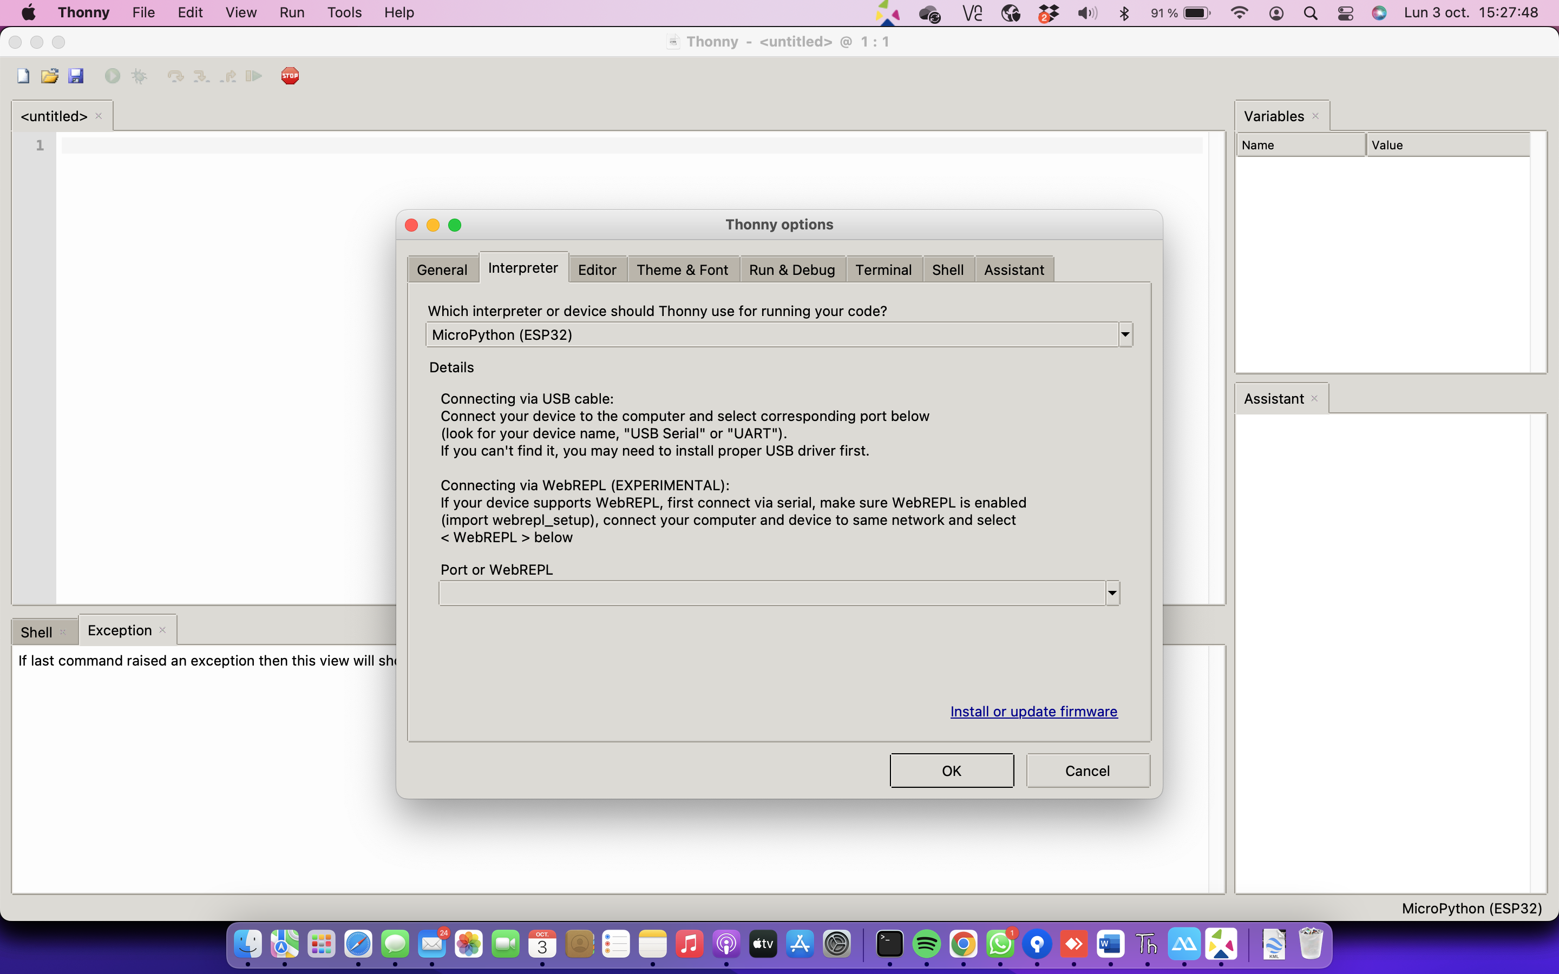The width and height of the screenshot is (1559, 974).
Task: Save file using floppy disk icon
Action: click(76, 76)
